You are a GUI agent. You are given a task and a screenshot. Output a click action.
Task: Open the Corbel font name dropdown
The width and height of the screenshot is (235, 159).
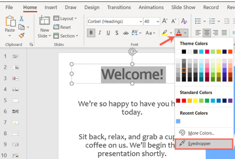coord(141,22)
